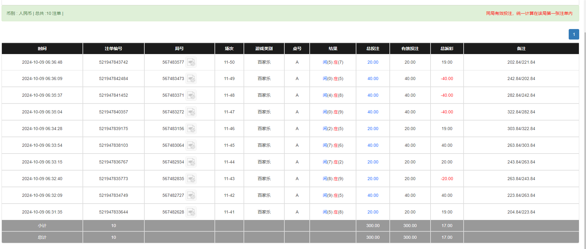Select the 注单编号 column header
The height and width of the screenshot is (249, 586).
pos(113,49)
